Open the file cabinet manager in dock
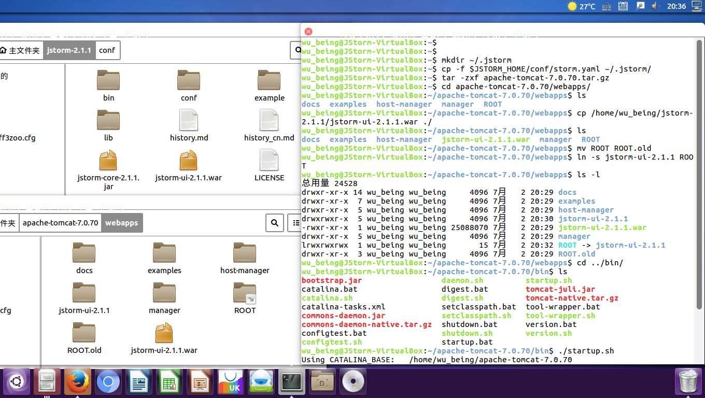Viewport: 705px width, 398px height. 47,382
